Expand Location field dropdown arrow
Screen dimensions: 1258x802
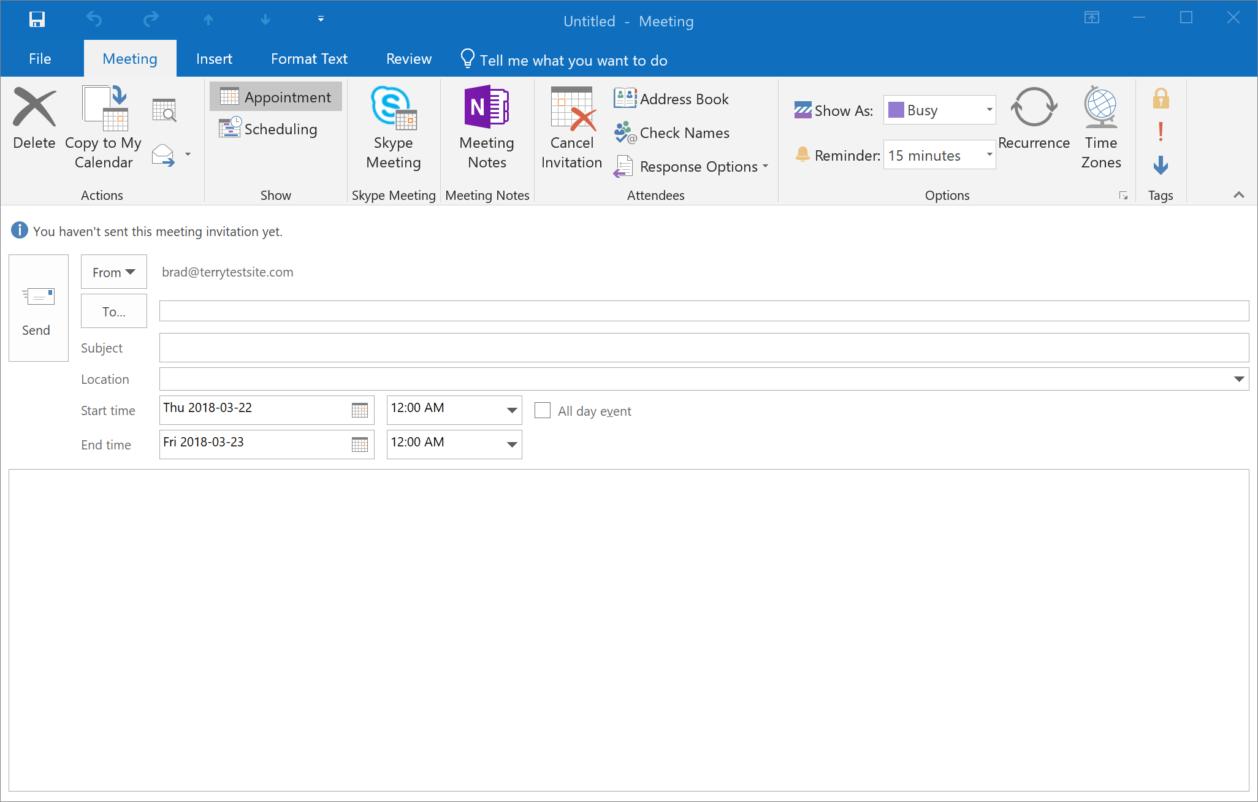coord(1239,378)
